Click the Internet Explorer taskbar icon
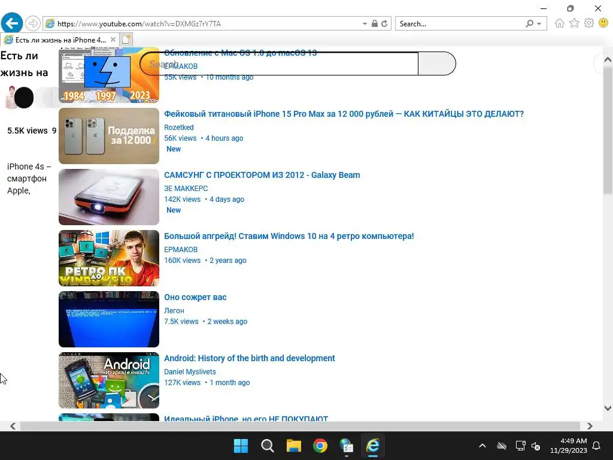 coord(373,446)
